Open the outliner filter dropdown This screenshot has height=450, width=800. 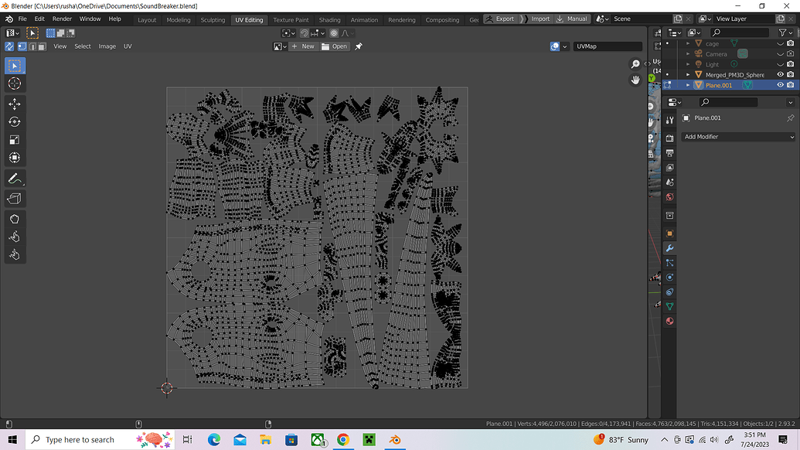pyautogui.click(x=785, y=32)
